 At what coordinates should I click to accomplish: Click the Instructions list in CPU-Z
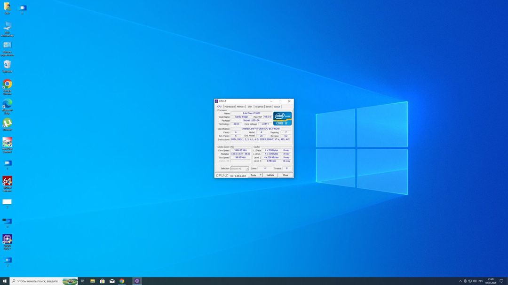pos(261,141)
